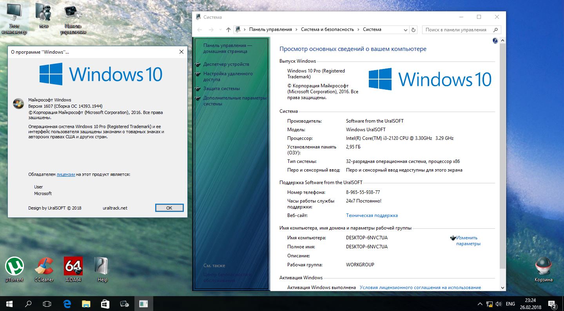Expand the breadcrumb arrow after Панель управления
Viewport: 564px width, 311px height.
coord(297,30)
